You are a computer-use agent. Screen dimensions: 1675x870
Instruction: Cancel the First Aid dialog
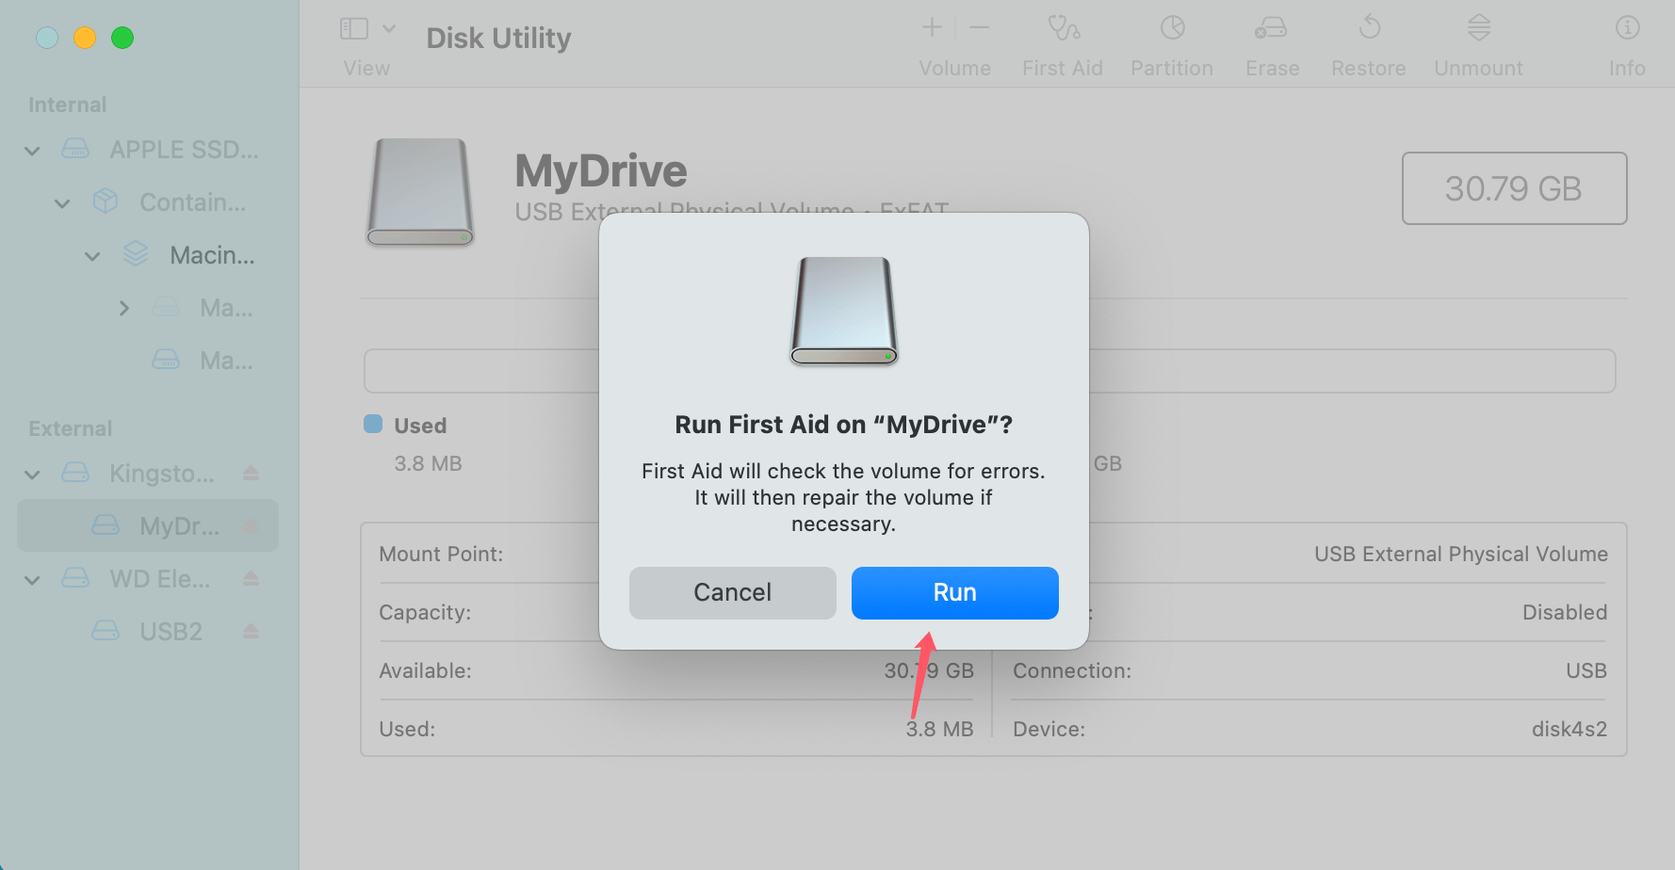click(732, 592)
